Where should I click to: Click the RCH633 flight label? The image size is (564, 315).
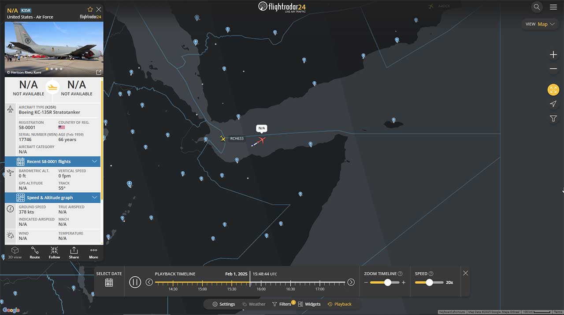[237, 139]
